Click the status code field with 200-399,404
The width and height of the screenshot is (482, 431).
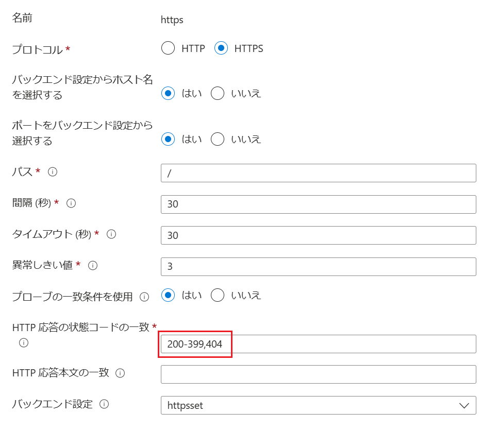[319, 344]
